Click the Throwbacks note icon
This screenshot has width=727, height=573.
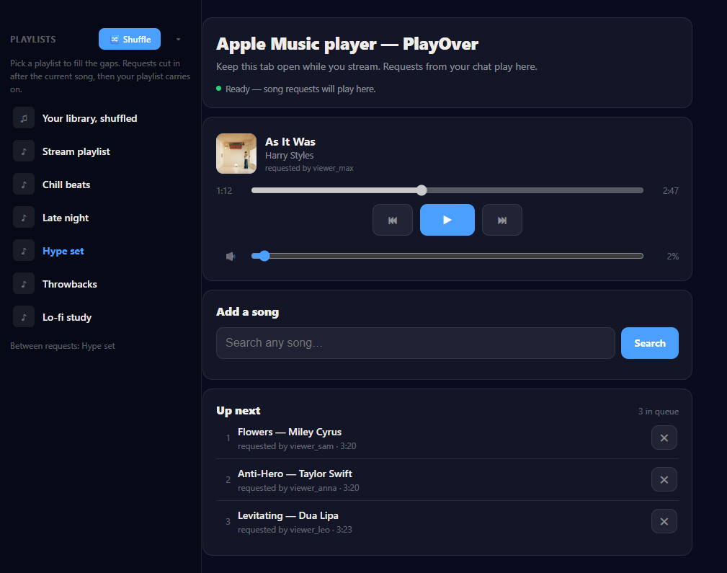(24, 284)
